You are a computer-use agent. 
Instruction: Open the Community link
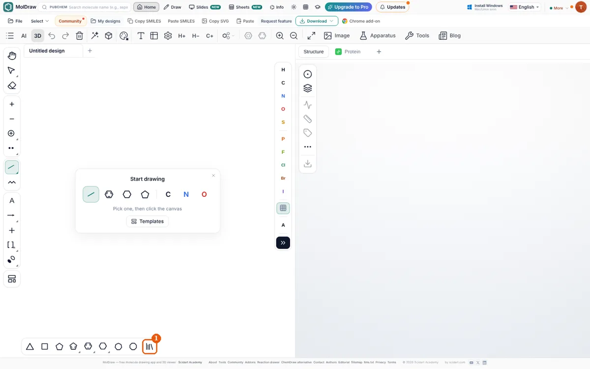click(70, 21)
